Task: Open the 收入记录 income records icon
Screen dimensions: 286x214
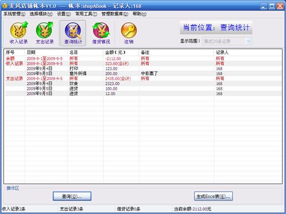Action: click(18, 33)
